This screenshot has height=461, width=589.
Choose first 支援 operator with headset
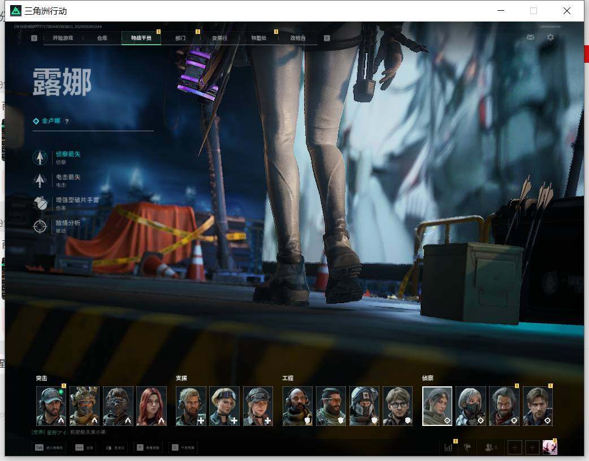(191, 406)
